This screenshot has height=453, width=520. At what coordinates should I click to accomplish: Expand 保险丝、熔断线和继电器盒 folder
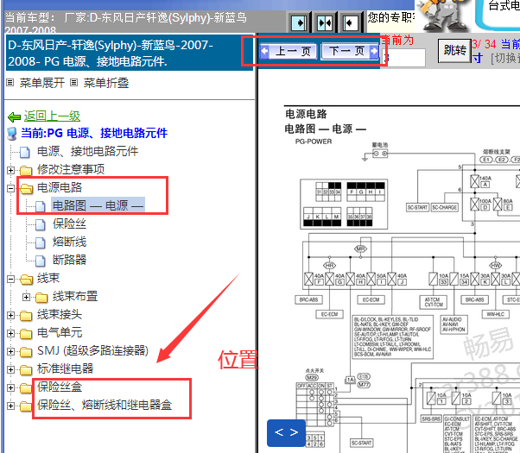pos(10,406)
